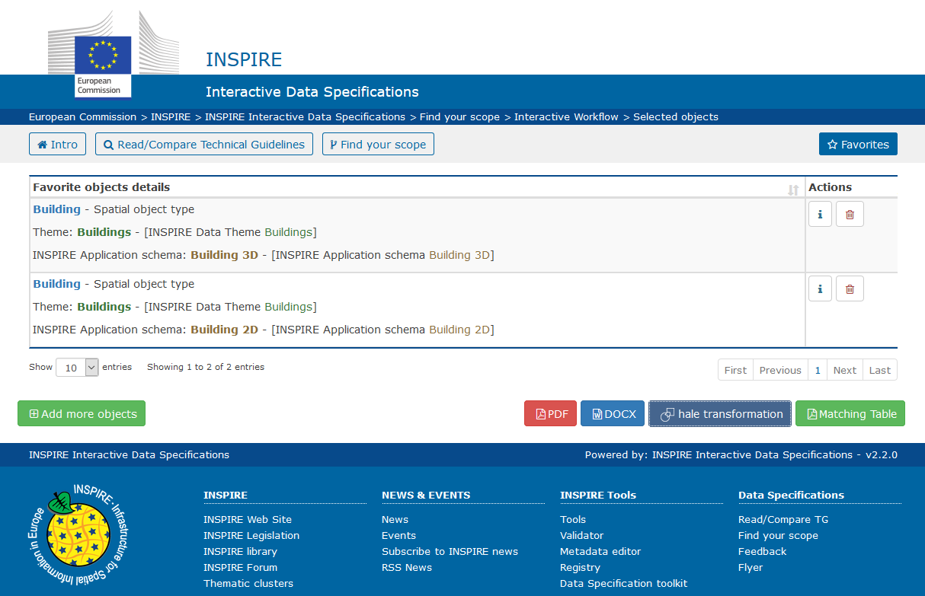Open bold Building 3D application schema link
The height and width of the screenshot is (596, 925).
pos(225,255)
